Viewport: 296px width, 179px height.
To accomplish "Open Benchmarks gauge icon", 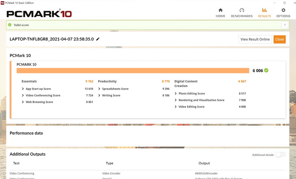I will tap(241, 10).
